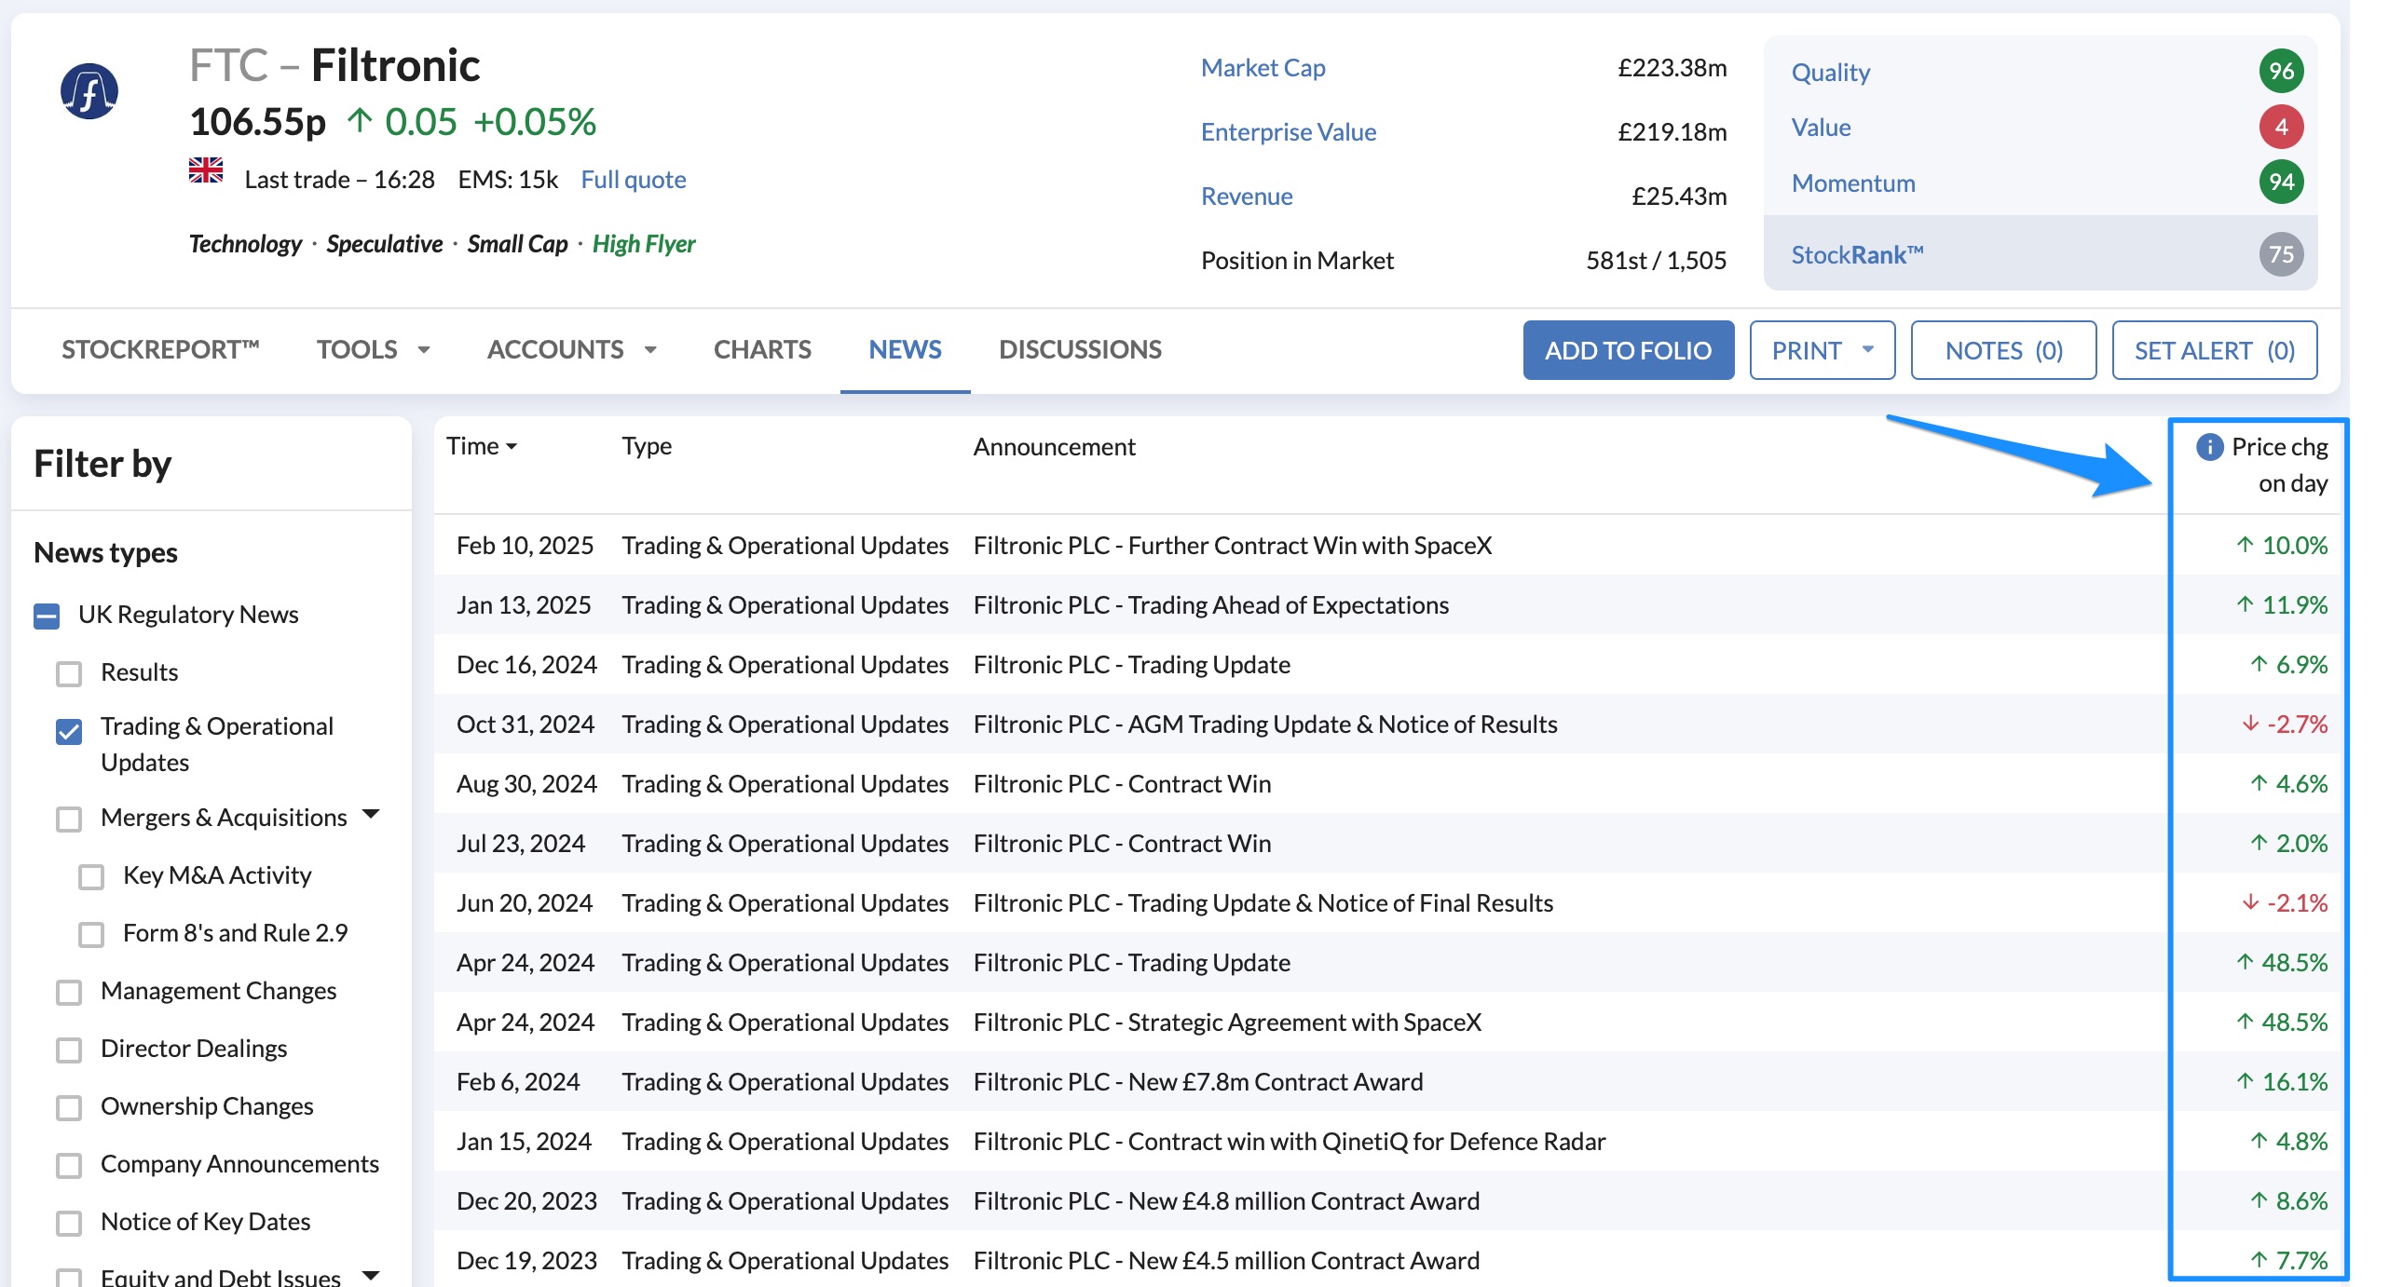Screen dimensions: 2389x1287
Task: Open the Enterprise Value link
Action: (x=1289, y=132)
